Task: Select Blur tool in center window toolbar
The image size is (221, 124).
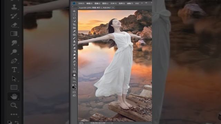Action: coord(74,55)
